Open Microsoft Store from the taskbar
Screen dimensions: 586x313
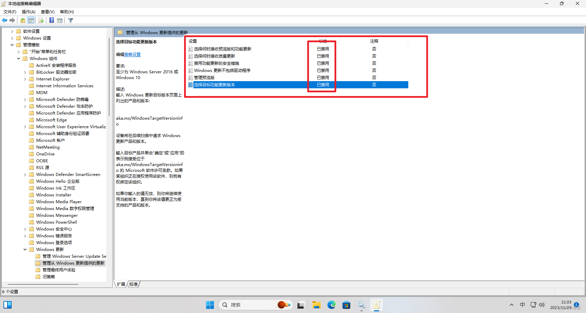346,305
